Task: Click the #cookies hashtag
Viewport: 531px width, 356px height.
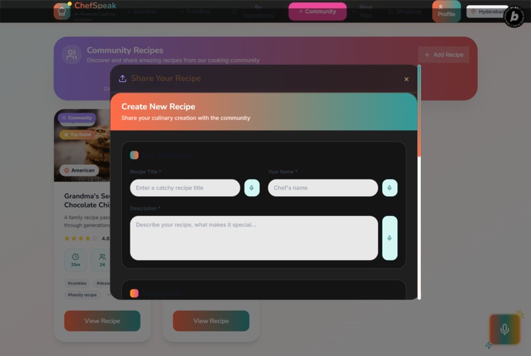Action: pos(77,283)
